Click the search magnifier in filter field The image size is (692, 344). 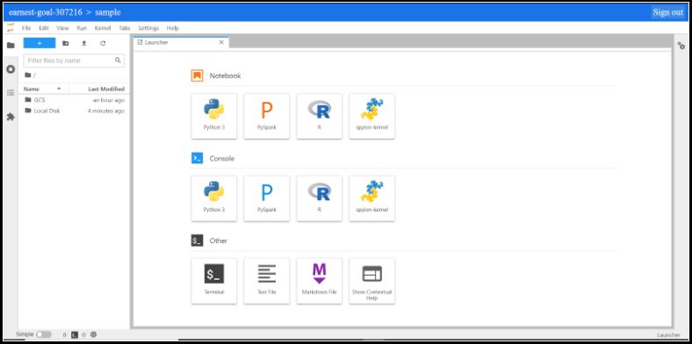(118, 61)
